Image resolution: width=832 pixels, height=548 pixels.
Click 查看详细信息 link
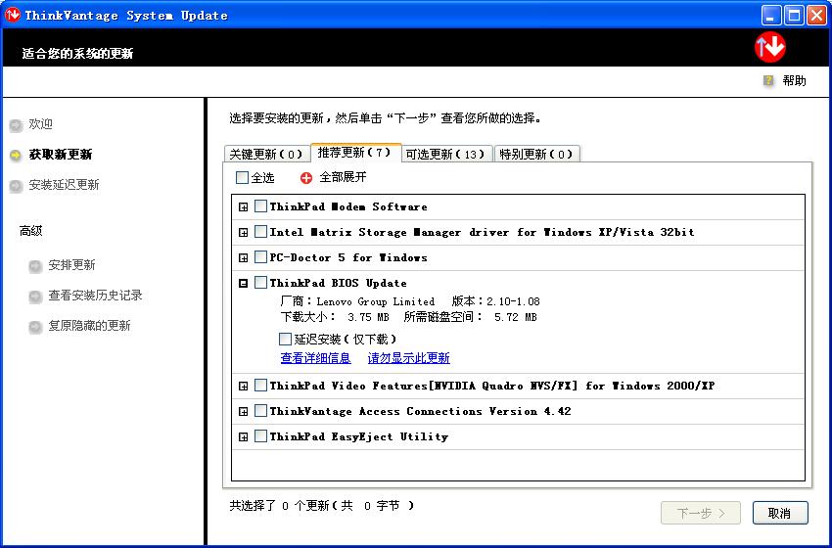click(x=316, y=358)
